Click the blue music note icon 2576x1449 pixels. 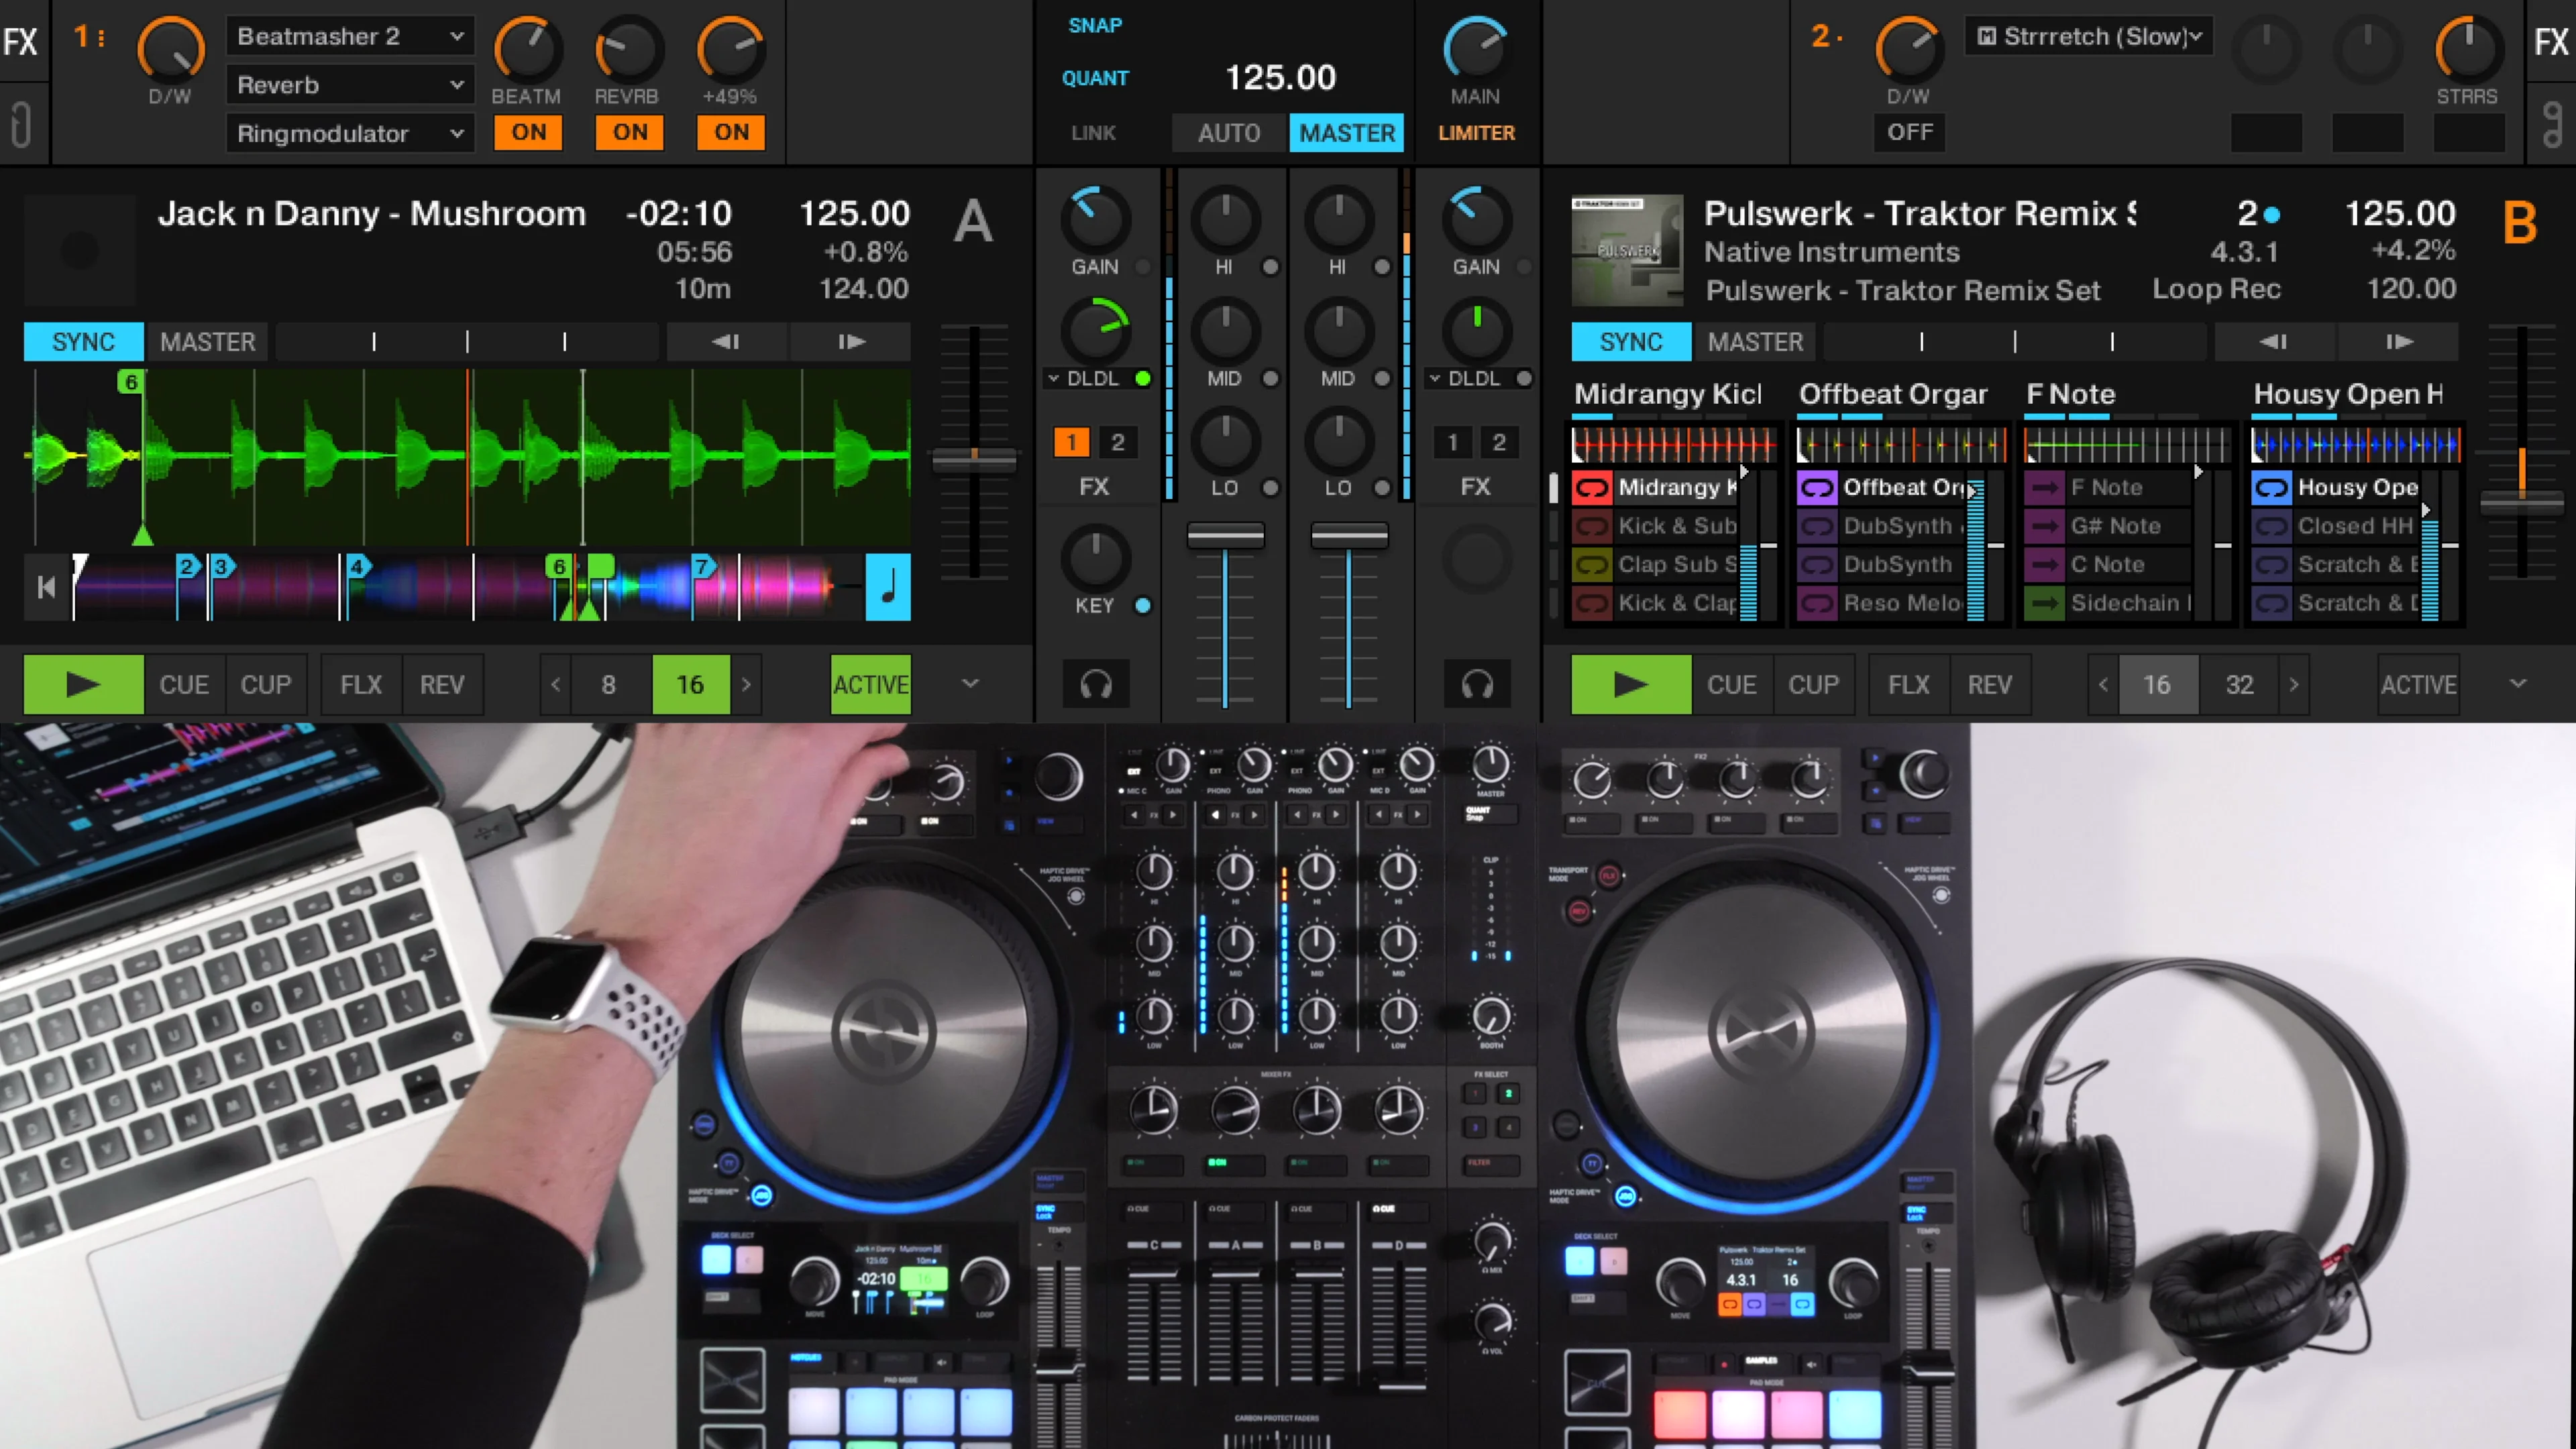[887, 587]
